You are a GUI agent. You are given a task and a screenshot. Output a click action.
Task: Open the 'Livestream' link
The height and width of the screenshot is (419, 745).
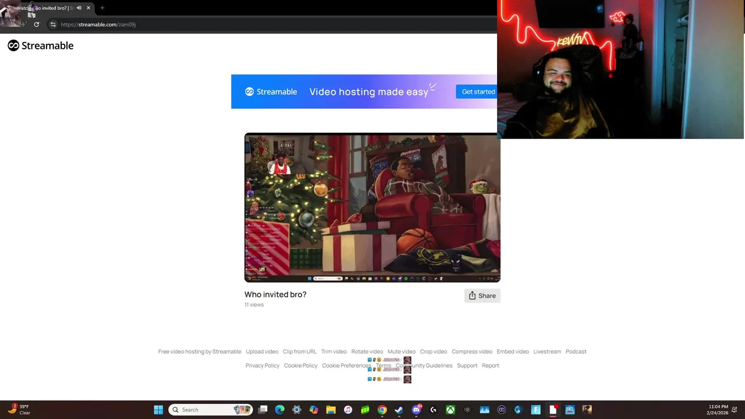coord(547,351)
